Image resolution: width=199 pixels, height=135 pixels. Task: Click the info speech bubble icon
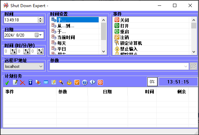click(x=92, y=82)
